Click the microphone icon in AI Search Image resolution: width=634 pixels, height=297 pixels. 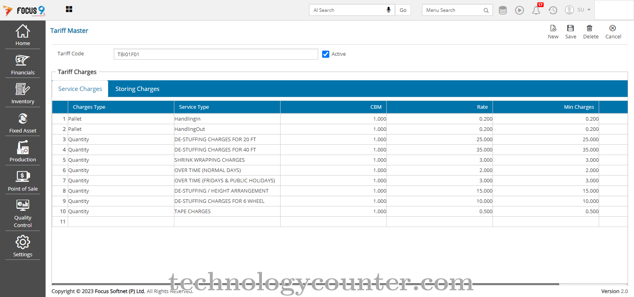point(388,10)
